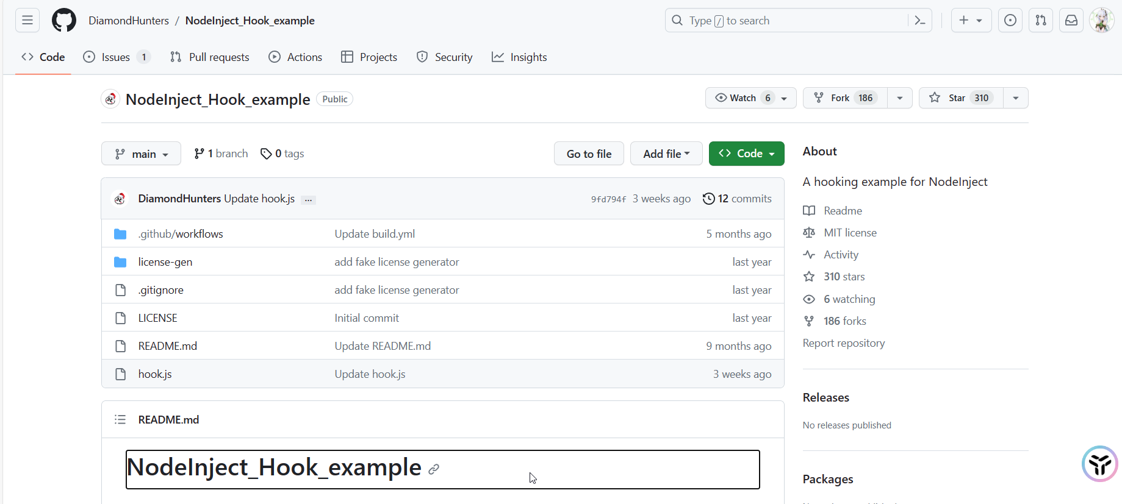Open the command palette icon
This screenshot has height=504, width=1122.
(920, 20)
